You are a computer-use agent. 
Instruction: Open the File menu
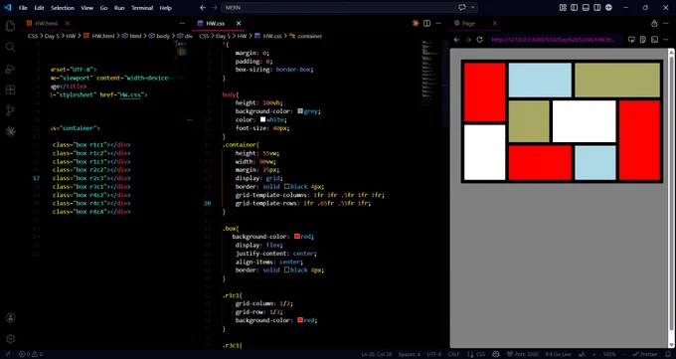[23, 8]
